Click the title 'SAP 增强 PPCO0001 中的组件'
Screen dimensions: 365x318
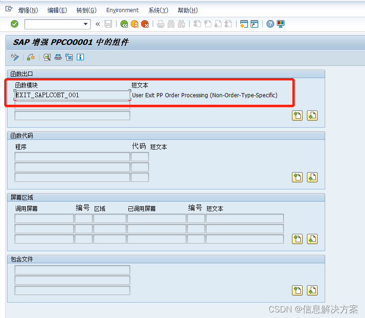pos(71,42)
